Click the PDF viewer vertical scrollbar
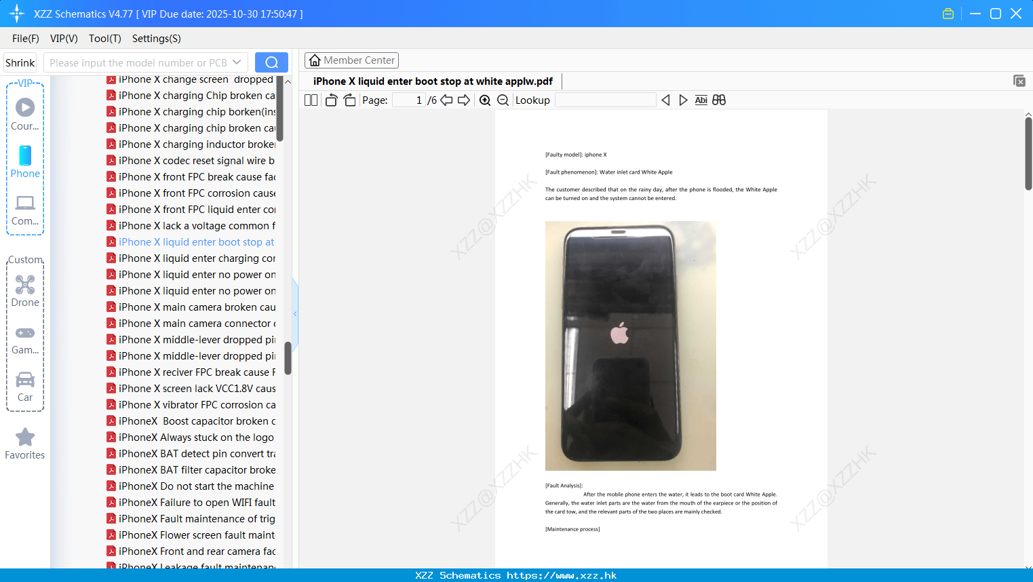This screenshot has width=1033, height=582. tap(1028, 153)
